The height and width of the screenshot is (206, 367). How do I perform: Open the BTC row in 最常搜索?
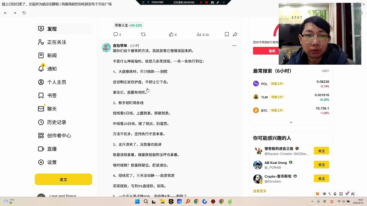coord(291,110)
